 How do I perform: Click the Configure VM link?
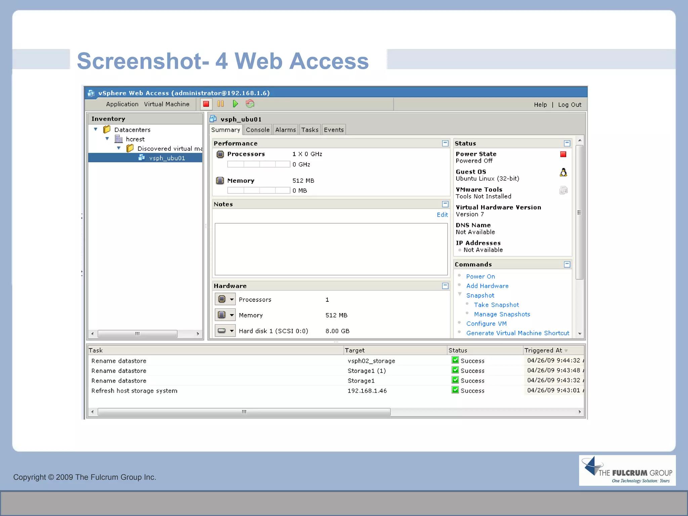(486, 324)
